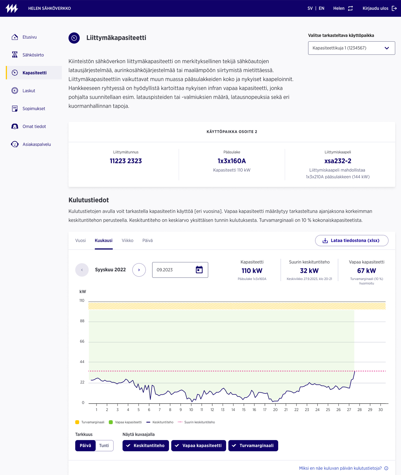Switch language to EN
401x475 pixels.
[321, 8]
